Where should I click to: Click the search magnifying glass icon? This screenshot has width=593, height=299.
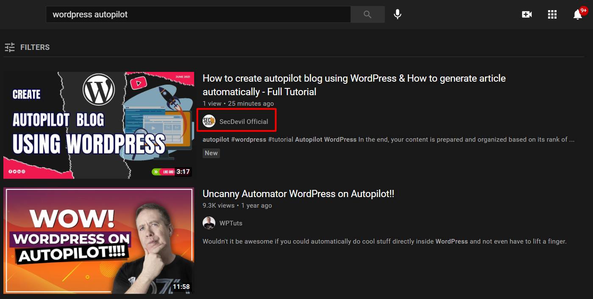(367, 14)
